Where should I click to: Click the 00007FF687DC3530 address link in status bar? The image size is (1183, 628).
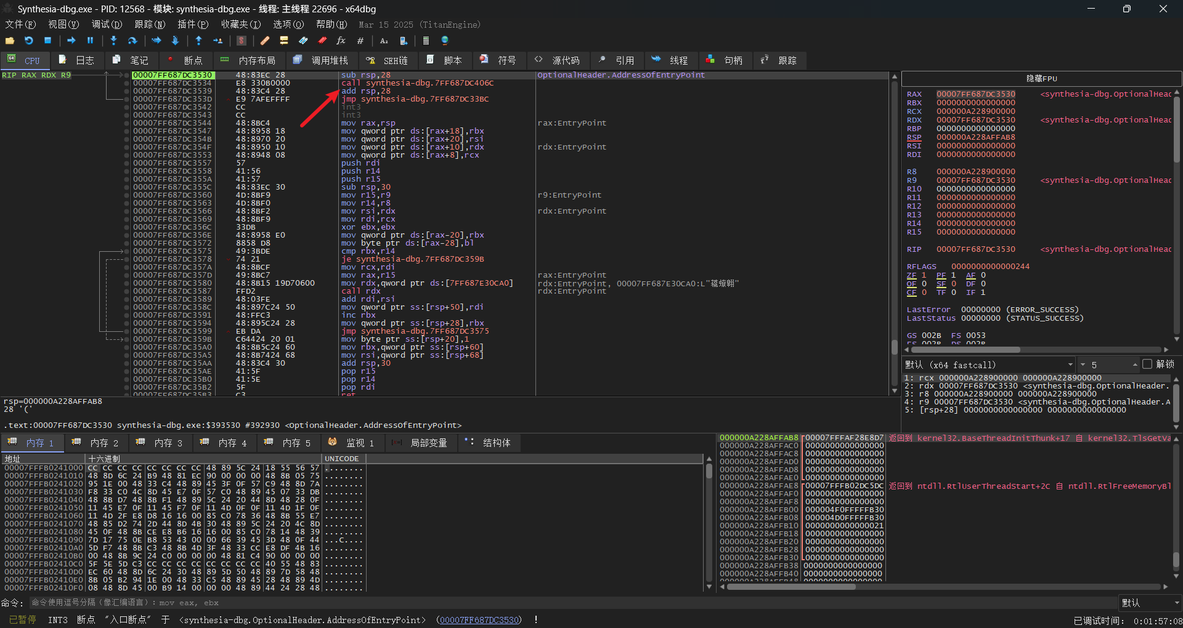point(479,620)
